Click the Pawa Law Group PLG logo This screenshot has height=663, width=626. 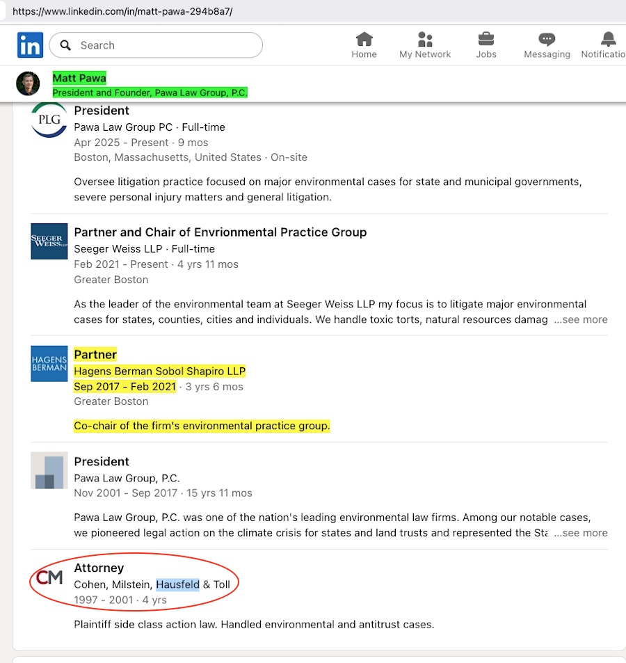49,120
